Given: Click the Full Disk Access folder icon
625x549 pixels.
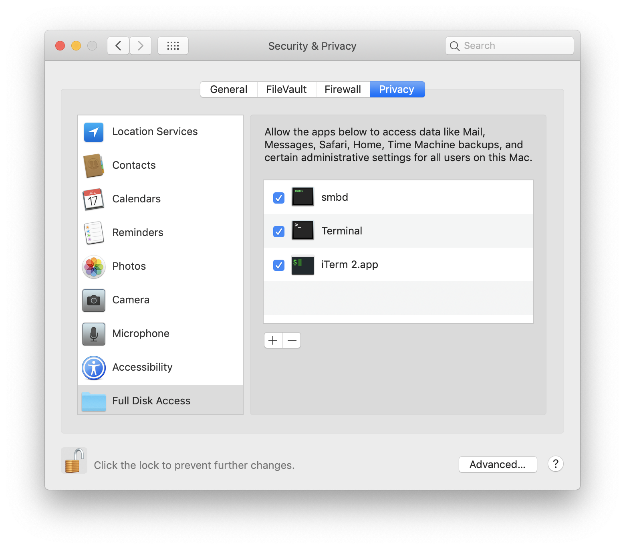Looking at the screenshot, I should [94, 402].
